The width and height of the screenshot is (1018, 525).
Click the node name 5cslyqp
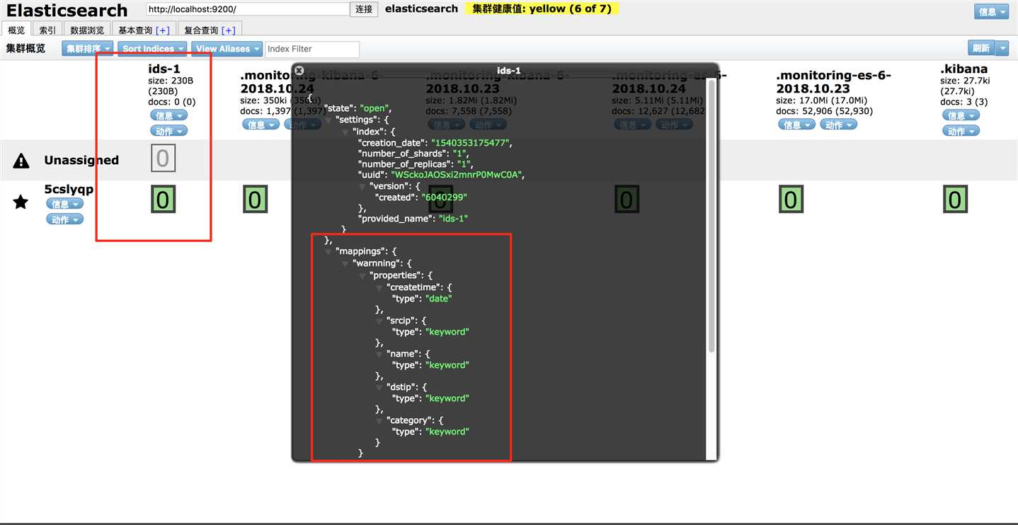tap(69, 189)
